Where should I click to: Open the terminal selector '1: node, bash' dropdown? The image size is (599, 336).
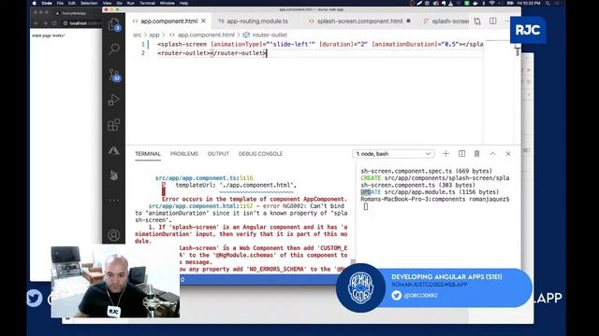tap(393, 154)
